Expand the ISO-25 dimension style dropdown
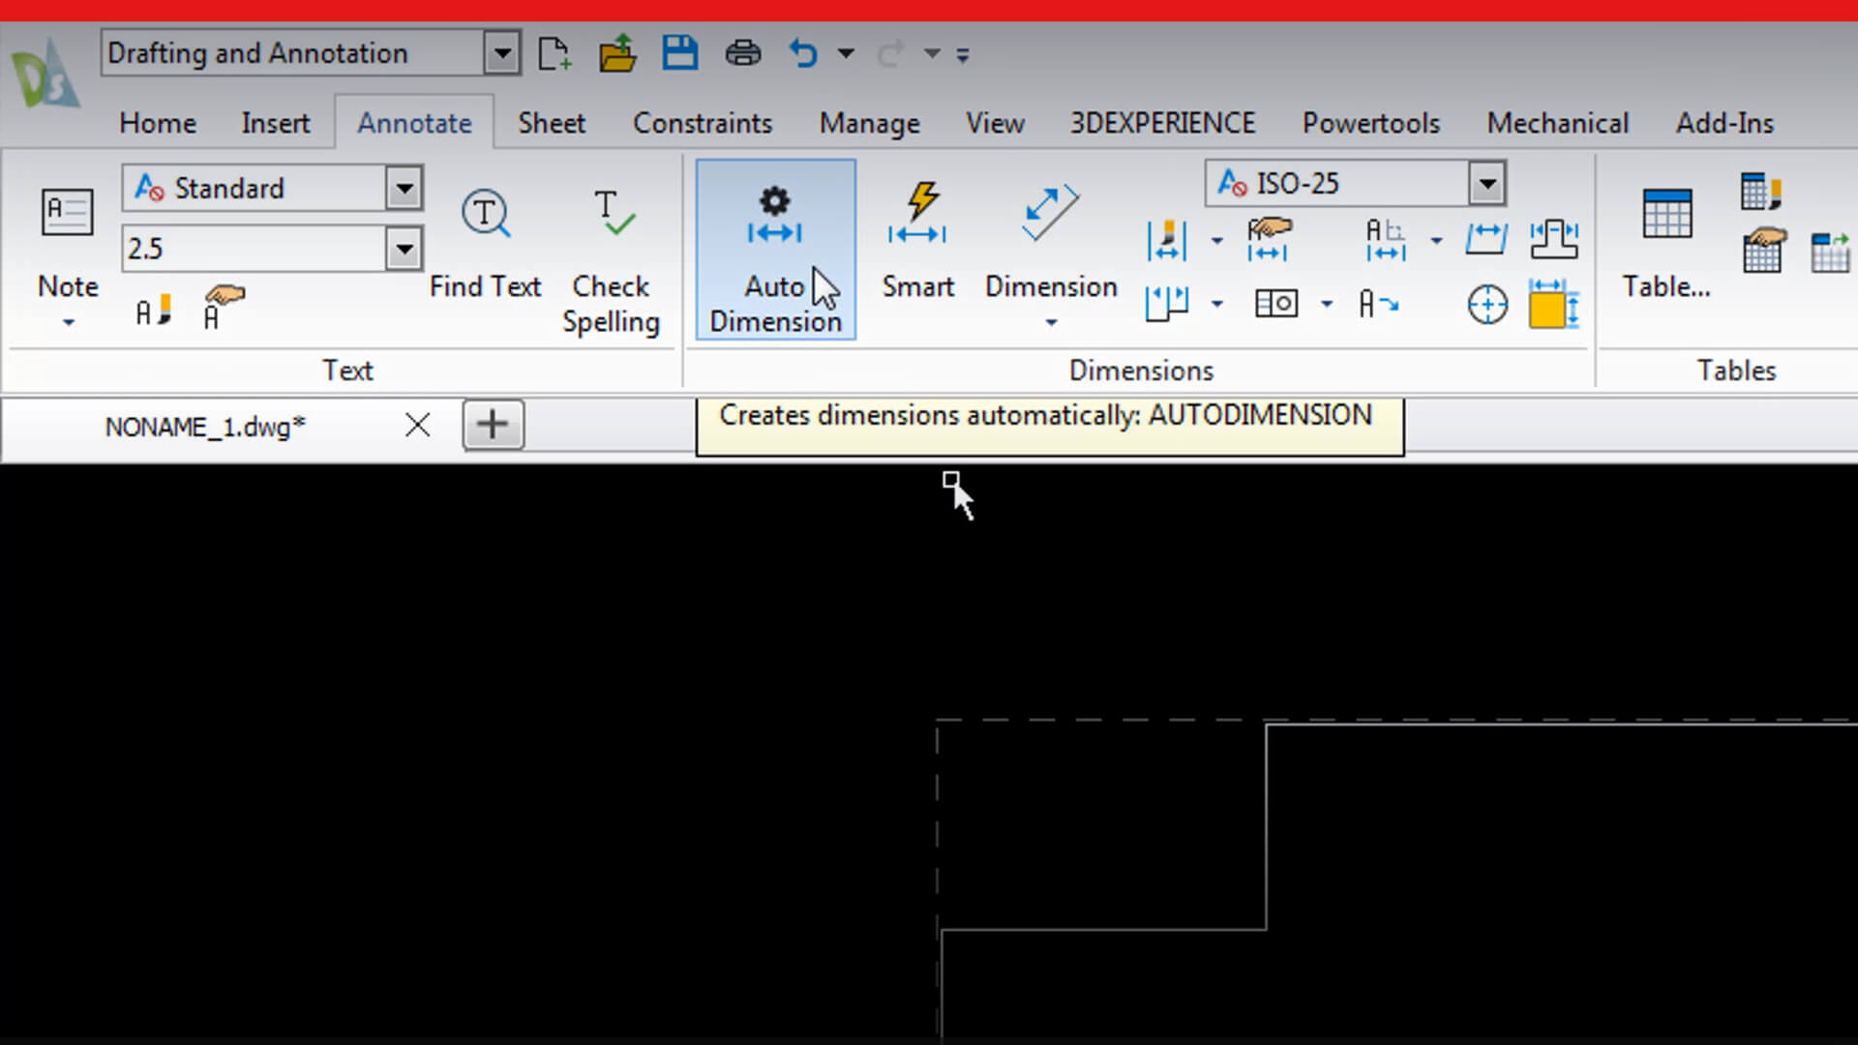Image resolution: width=1858 pixels, height=1045 pixels. [1487, 183]
